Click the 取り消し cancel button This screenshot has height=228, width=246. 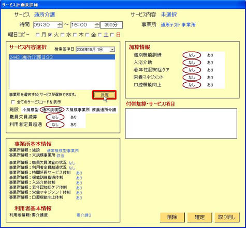tap(227, 217)
